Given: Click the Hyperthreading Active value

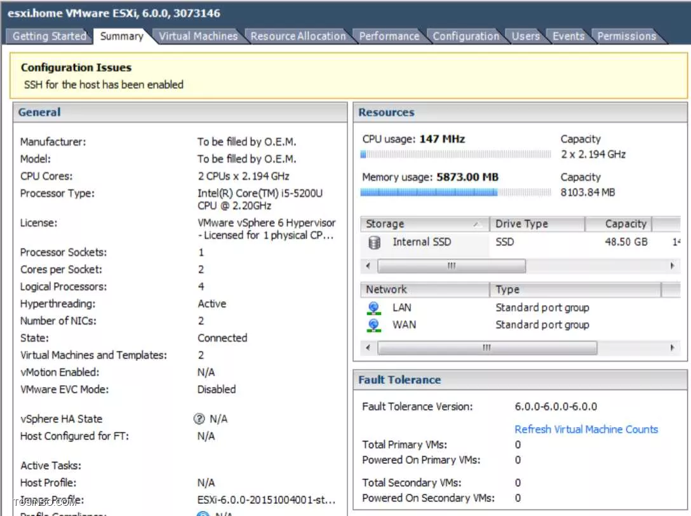Looking at the screenshot, I should [x=212, y=304].
